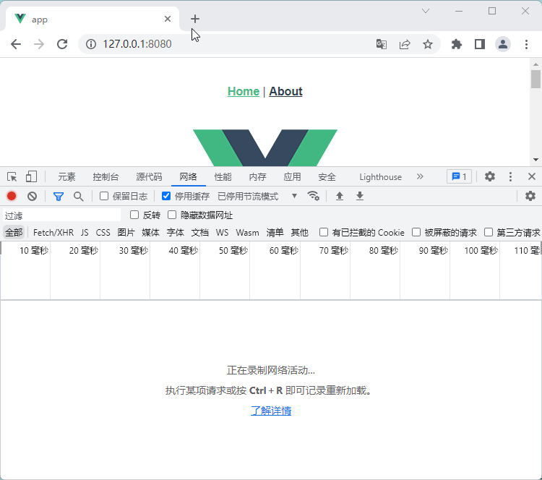The width and height of the screenshot is (542, 480).
Task: Enable the 保留日志 checkbox
Action: coord(104,196)
